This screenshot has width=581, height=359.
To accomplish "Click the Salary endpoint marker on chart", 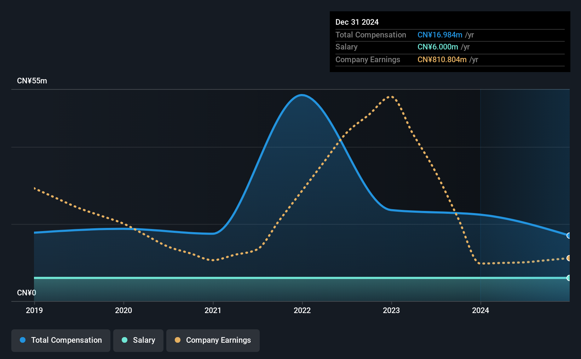I will [x=569, y=278].
